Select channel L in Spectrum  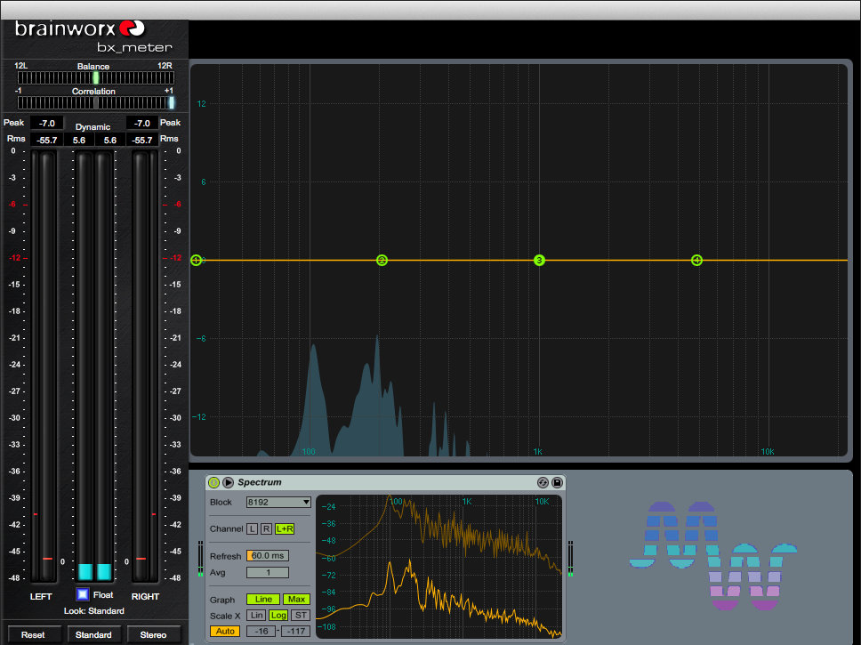pos(252,528)
